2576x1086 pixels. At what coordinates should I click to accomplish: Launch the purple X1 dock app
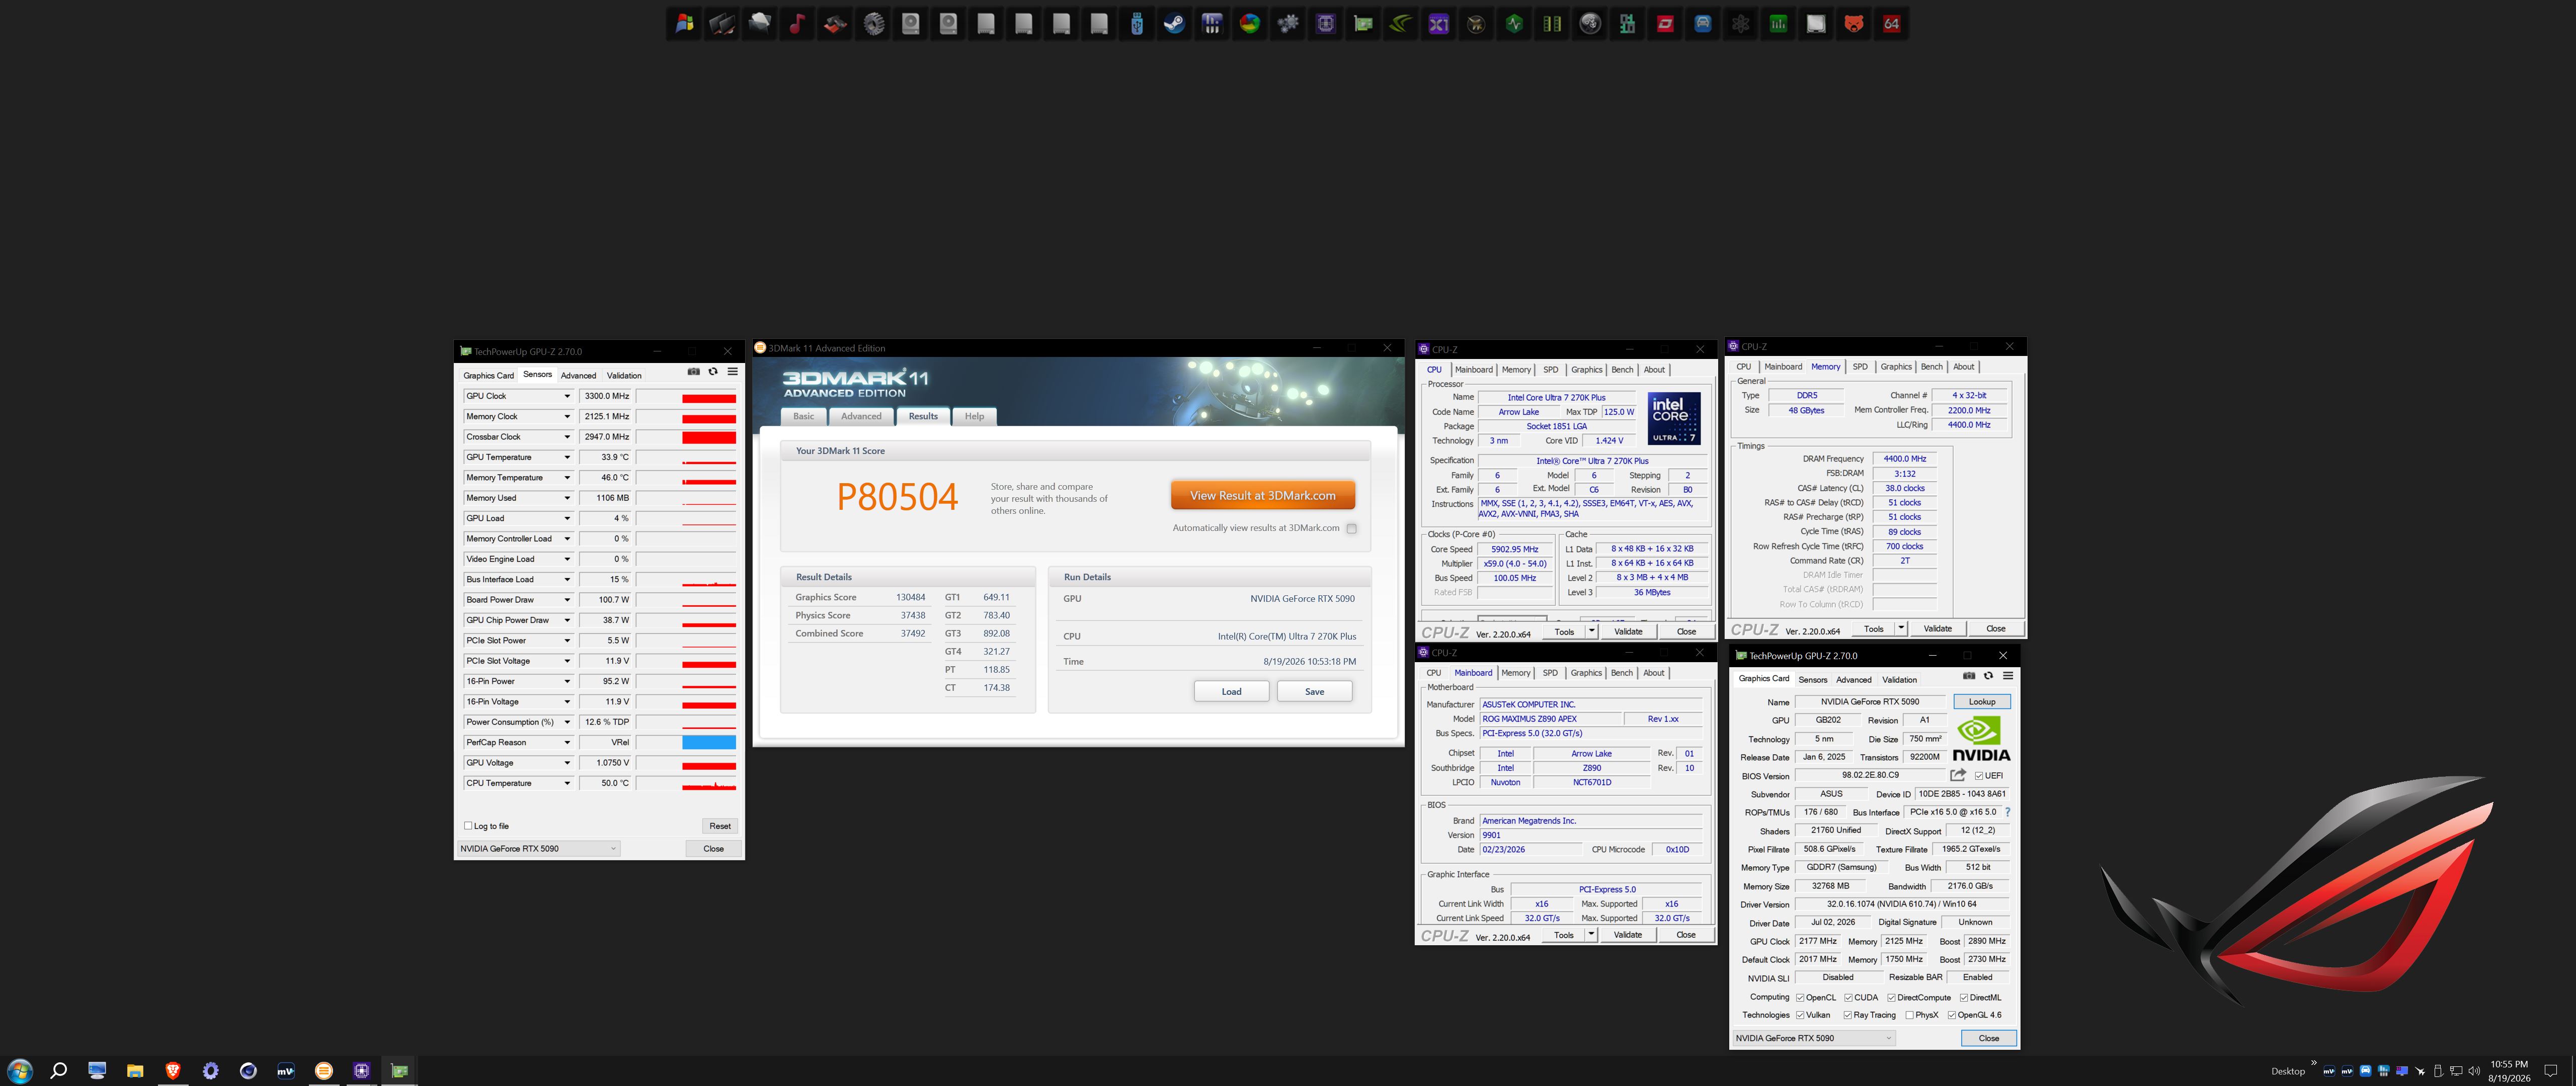tap(1439, 24)
